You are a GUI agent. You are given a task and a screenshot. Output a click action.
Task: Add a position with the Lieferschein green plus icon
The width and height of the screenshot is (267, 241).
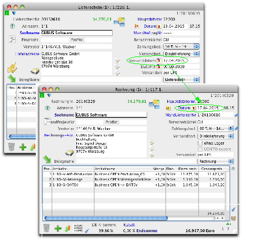coord(23,147)
